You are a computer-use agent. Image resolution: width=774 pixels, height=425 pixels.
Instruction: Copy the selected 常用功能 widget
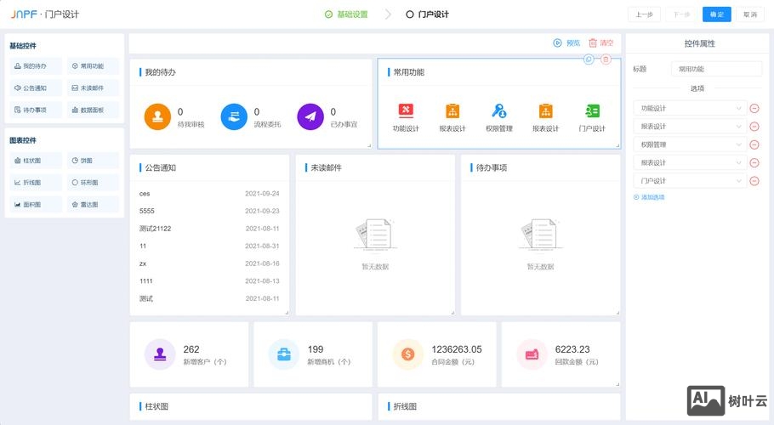coord(589,59)
